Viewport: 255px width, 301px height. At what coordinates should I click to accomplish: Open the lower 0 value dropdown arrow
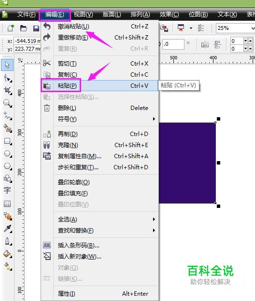click(245, 49)
